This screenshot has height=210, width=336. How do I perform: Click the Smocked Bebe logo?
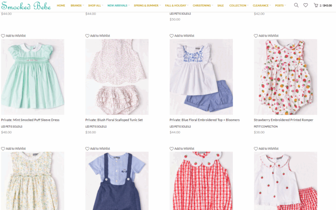click(x=26, y=6)
